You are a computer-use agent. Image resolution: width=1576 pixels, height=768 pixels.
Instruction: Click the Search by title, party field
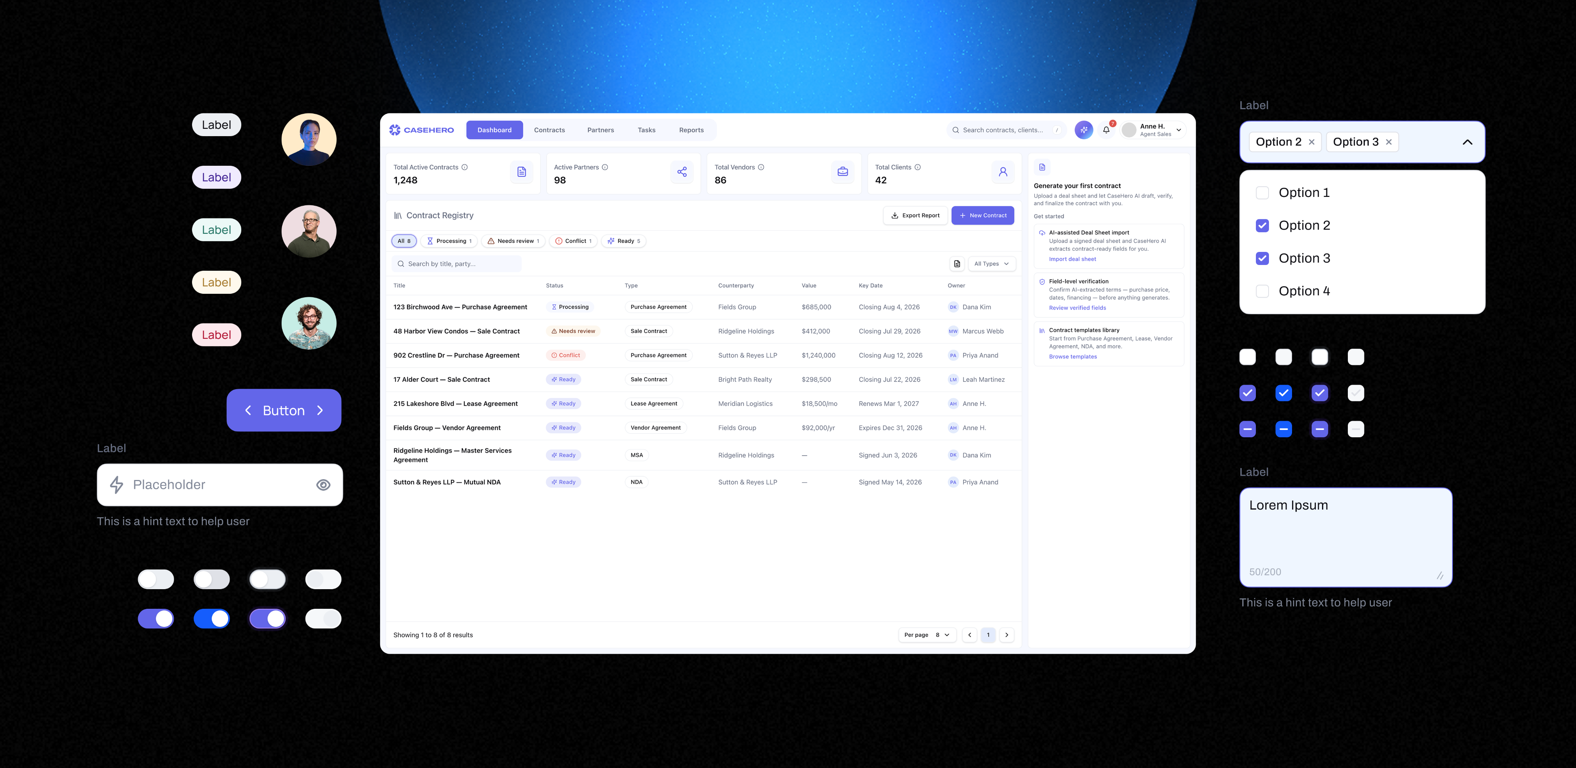pyautogui.click(x=456, y=263)
